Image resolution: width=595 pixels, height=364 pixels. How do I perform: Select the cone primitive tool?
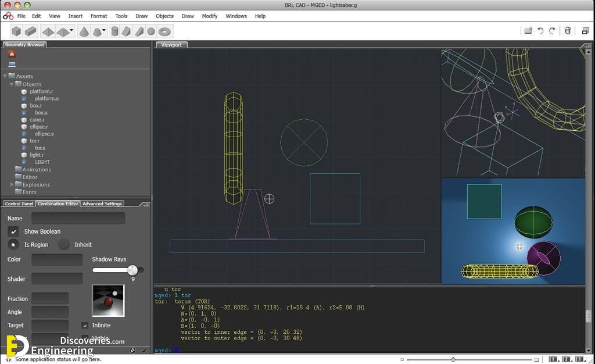point(84,31)
